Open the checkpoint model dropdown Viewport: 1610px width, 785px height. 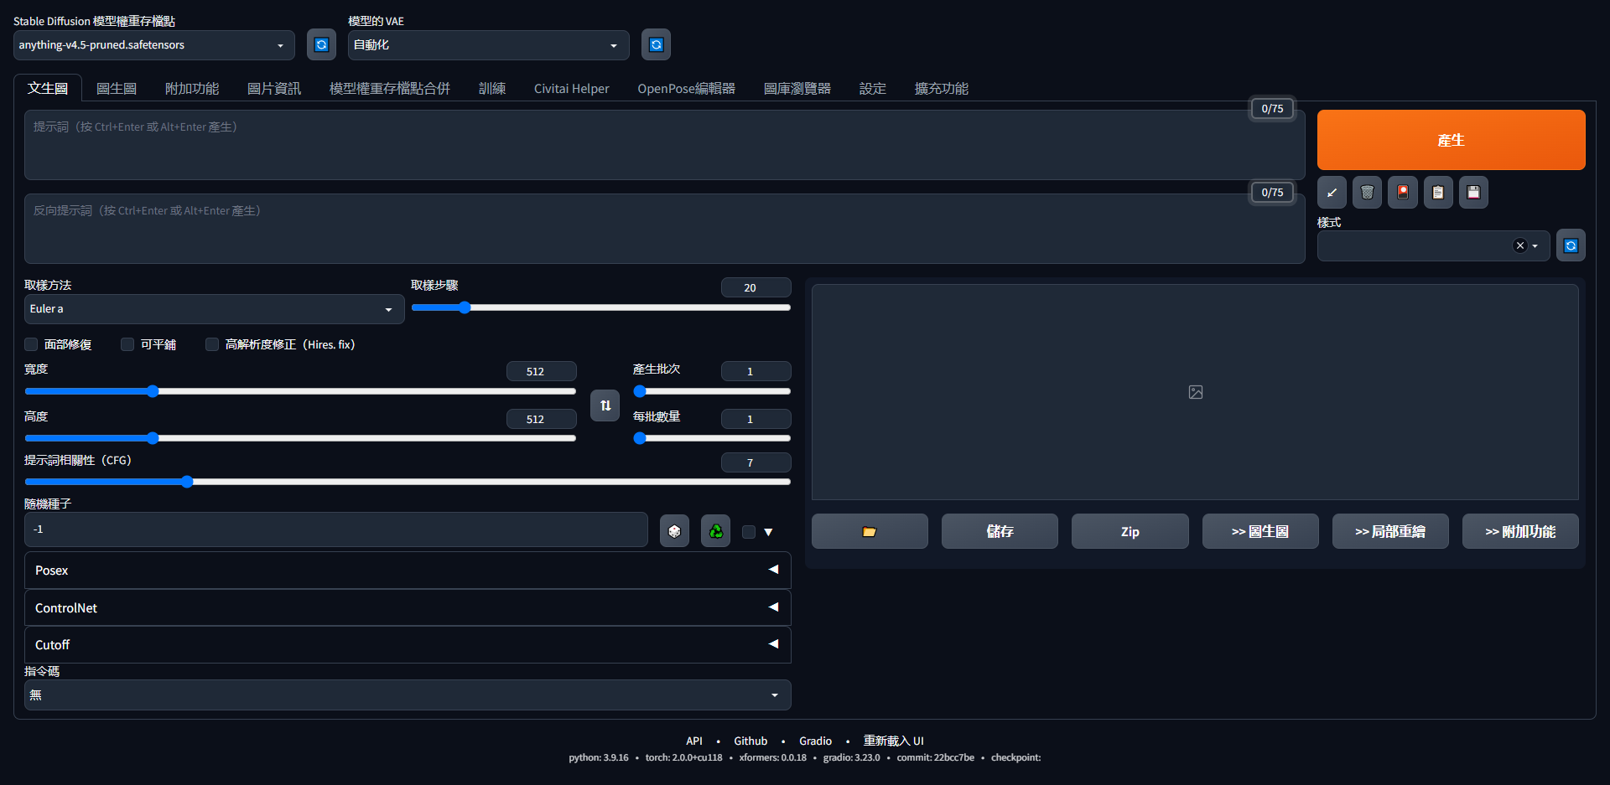coord(154,45)
